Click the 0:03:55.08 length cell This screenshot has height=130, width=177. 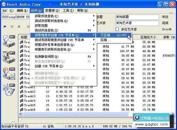pyautogui.click(x=85, y=110)
